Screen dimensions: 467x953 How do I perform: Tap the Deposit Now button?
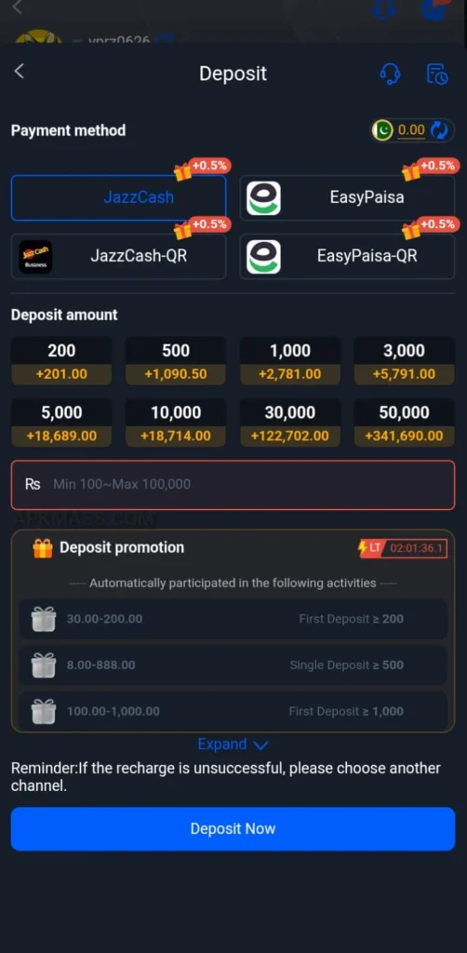point(233,829)
